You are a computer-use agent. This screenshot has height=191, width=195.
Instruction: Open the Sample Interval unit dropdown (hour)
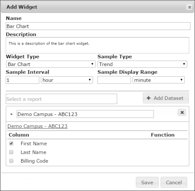tap(67, 80)
